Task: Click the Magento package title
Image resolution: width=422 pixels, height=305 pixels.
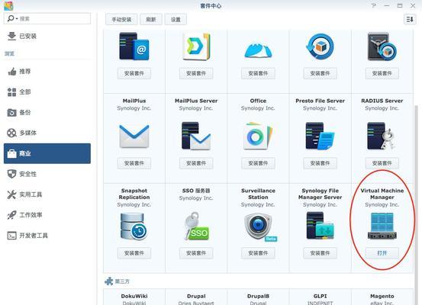Action: (382, 296)
